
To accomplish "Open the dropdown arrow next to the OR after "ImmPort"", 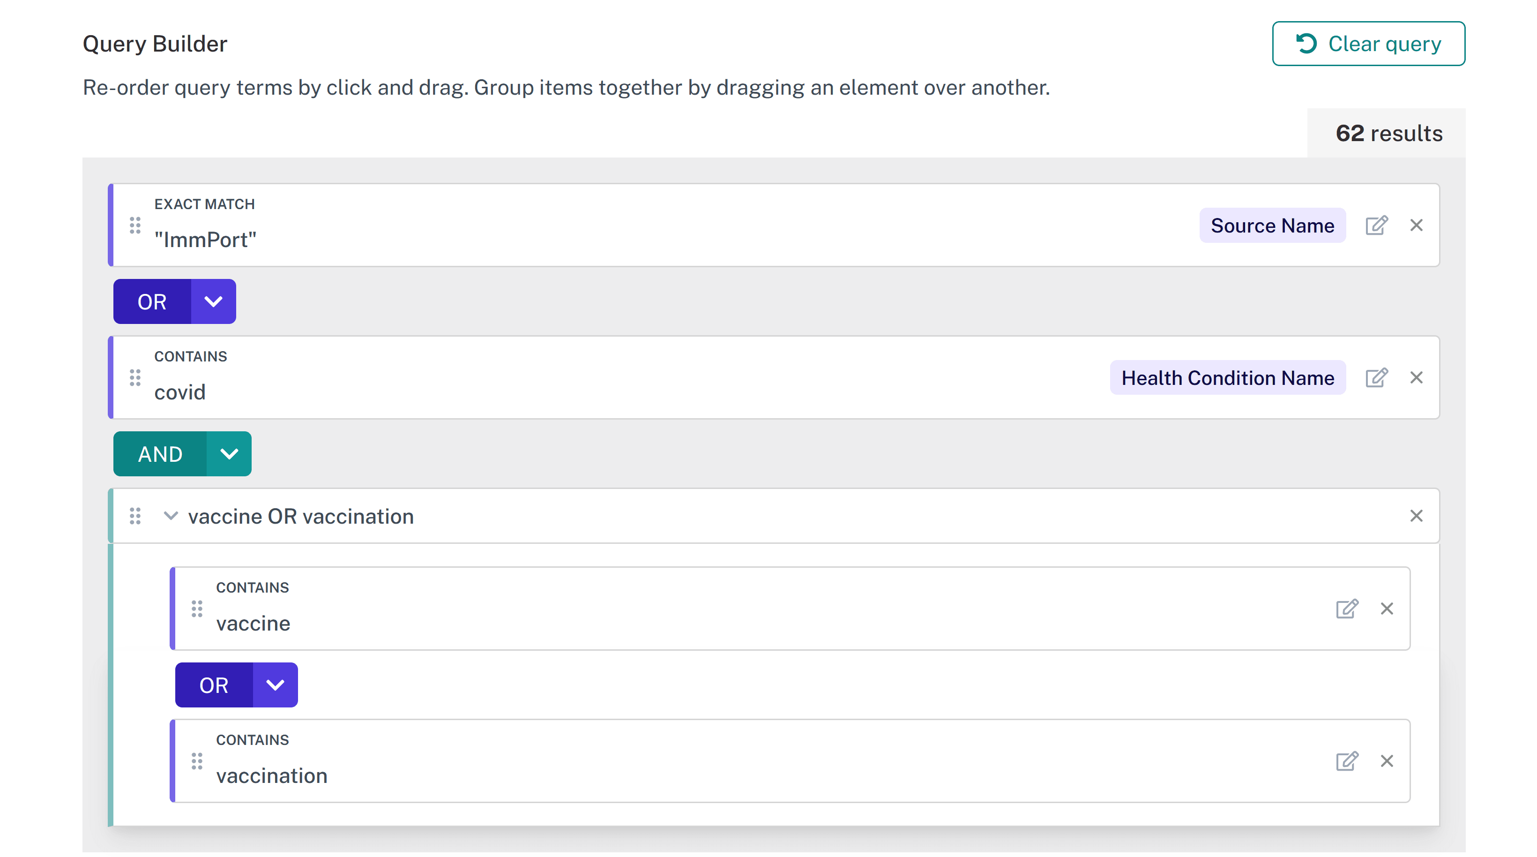I will tap(214, 302).
